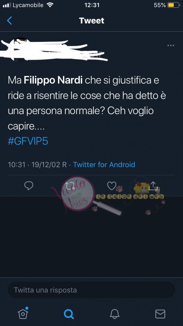Tap the scribbled-out author profile picture
183x326 pixels.
pyautogui.click(x=20, y=50)
